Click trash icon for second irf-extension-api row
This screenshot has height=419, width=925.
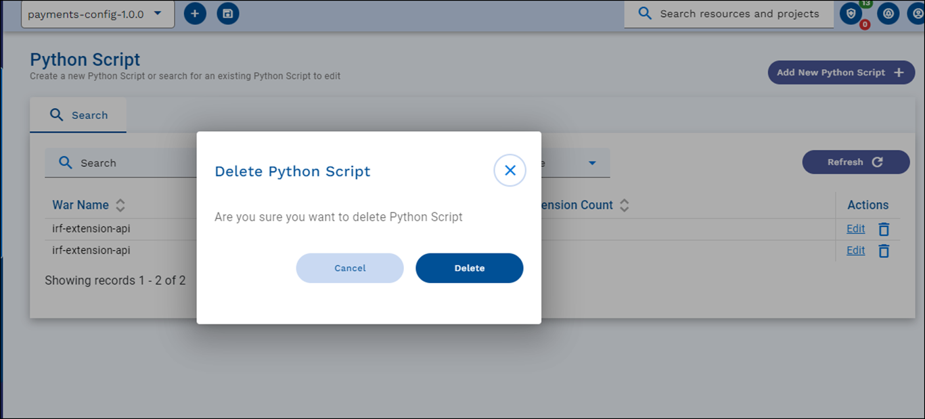[884, 251]
